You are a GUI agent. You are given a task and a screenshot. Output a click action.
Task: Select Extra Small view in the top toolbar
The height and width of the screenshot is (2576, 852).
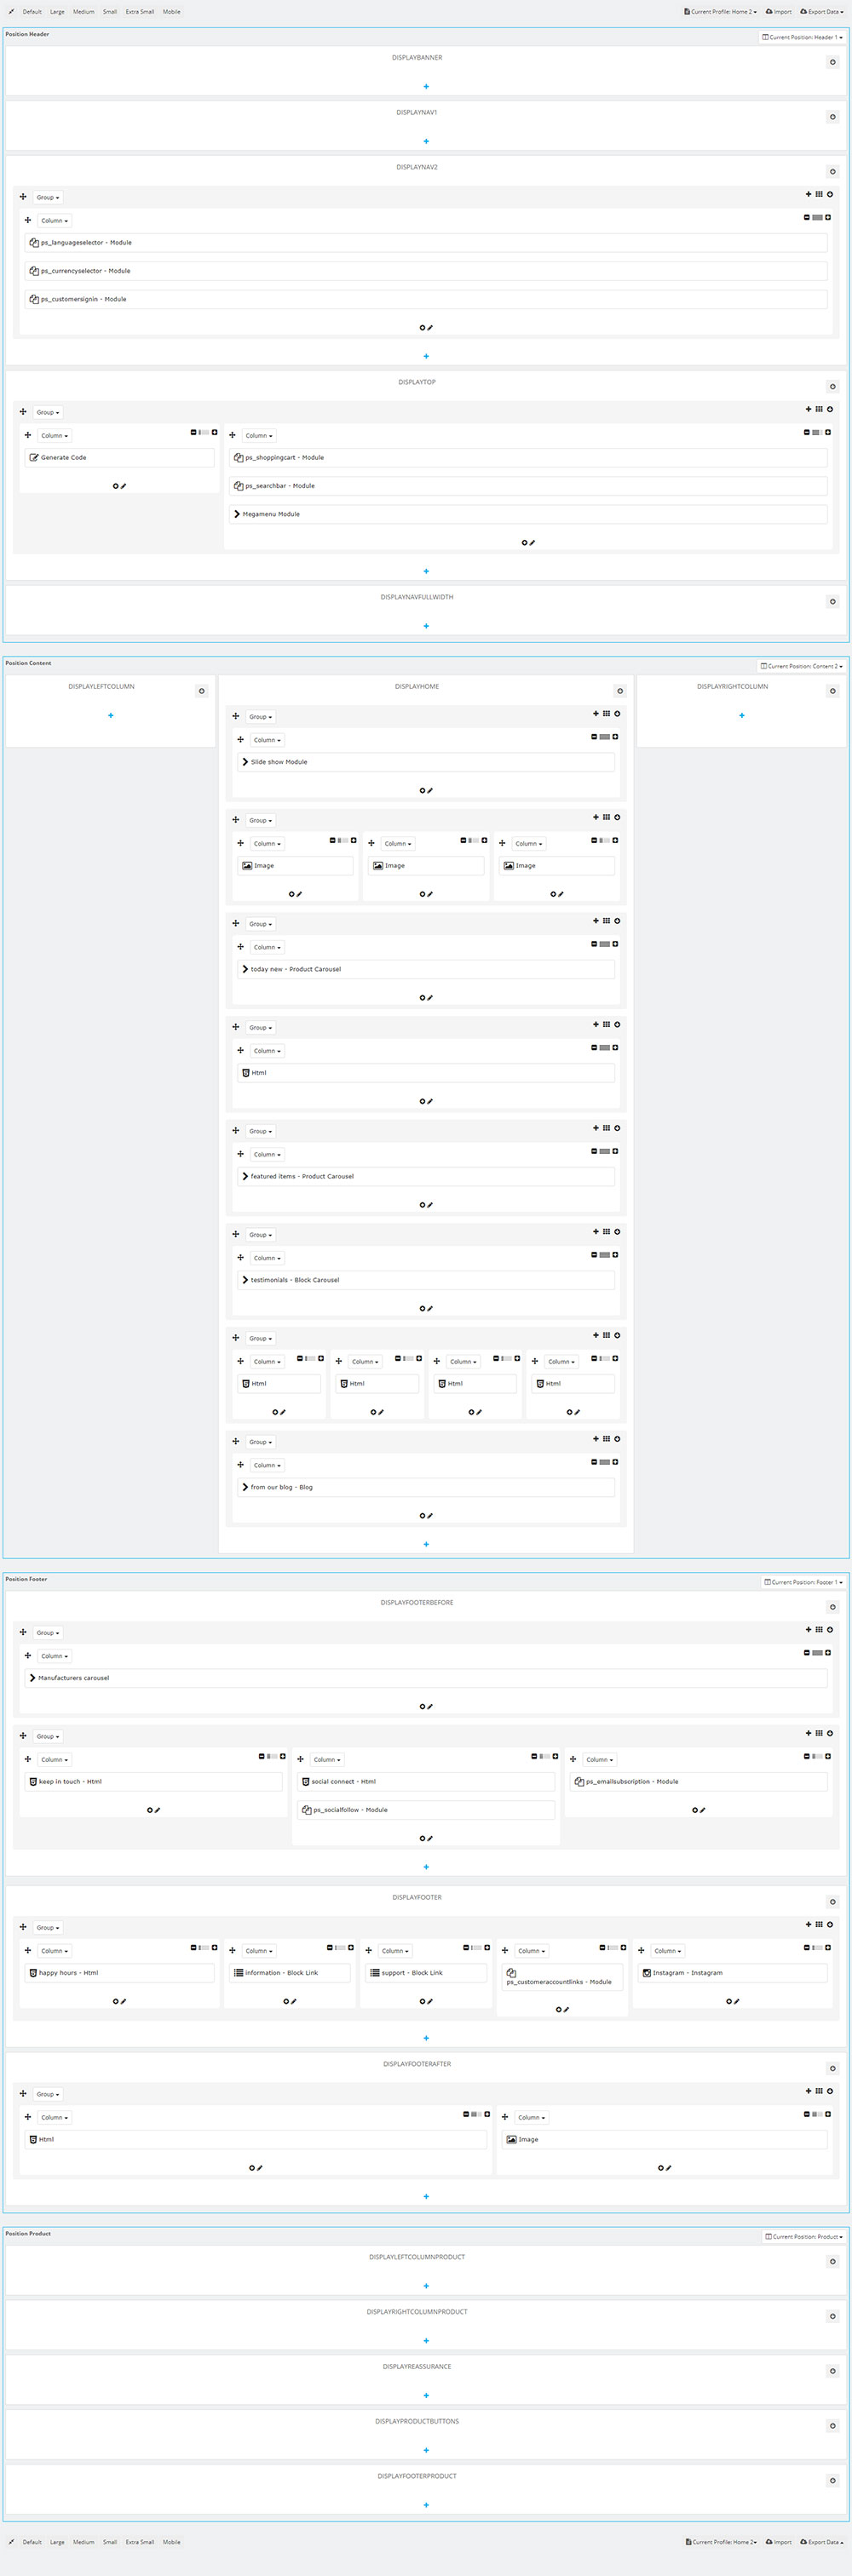[139, 12]
